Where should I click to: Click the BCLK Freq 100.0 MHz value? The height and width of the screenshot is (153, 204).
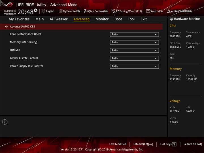click(x=175, y=47)
